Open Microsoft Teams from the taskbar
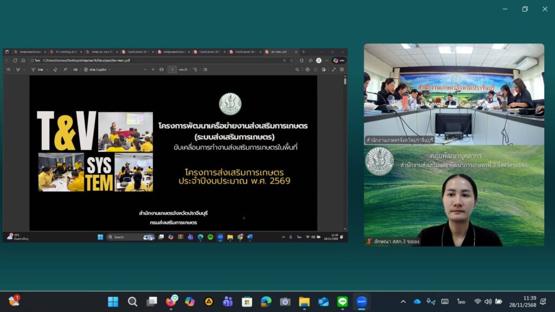 click(228, 302)
